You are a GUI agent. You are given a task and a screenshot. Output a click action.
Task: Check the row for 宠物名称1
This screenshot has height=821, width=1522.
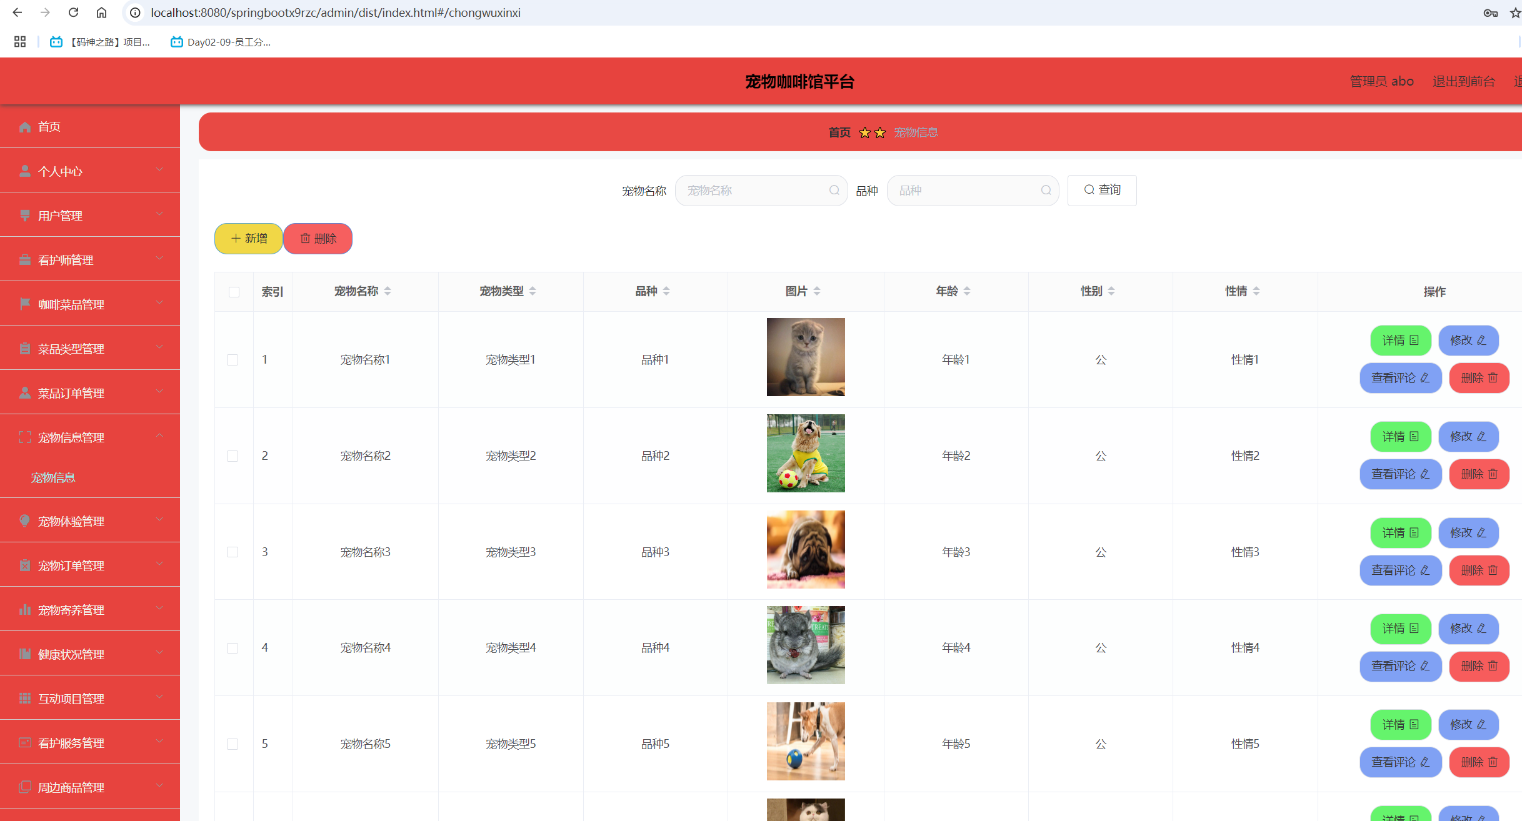[233, 360]
